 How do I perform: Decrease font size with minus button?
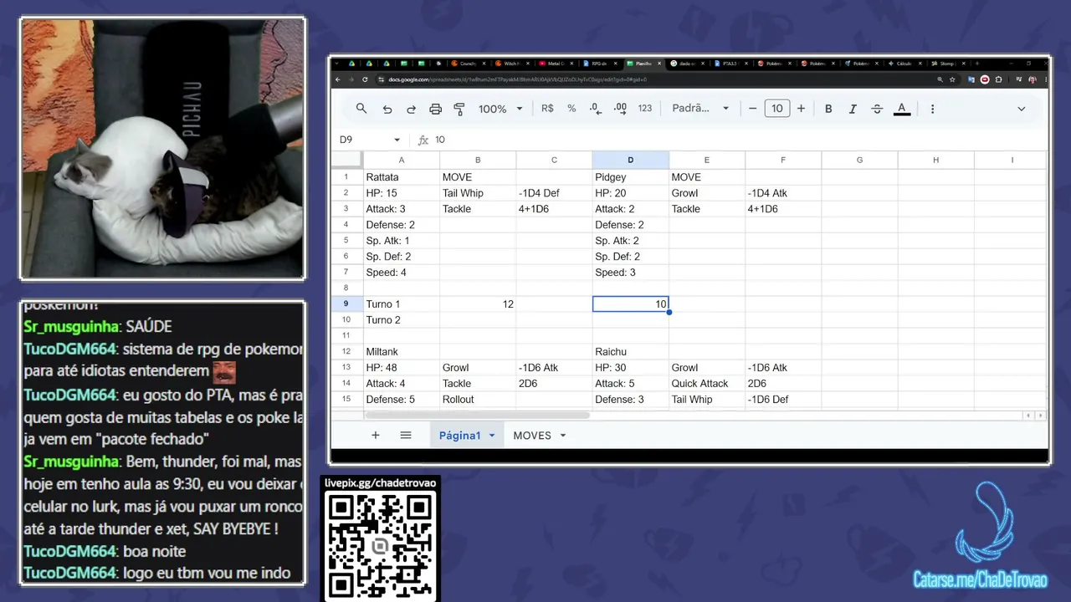(752, 109)
